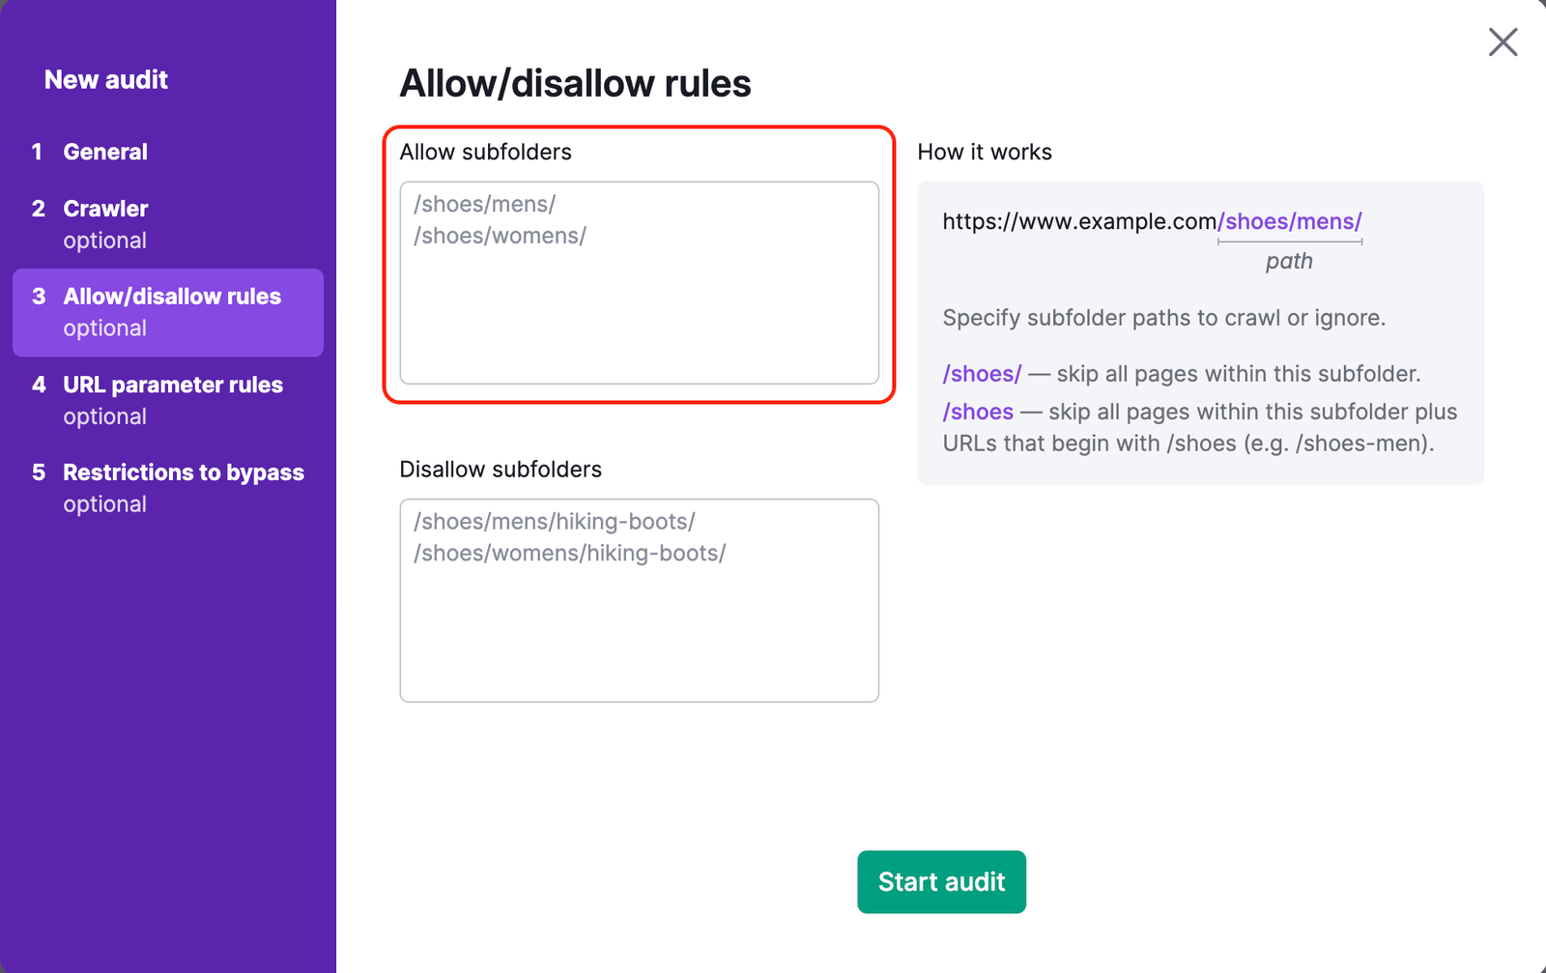Select the General step in sidebar
Screen dimensions: 1546x973
(x=105, y=151)
